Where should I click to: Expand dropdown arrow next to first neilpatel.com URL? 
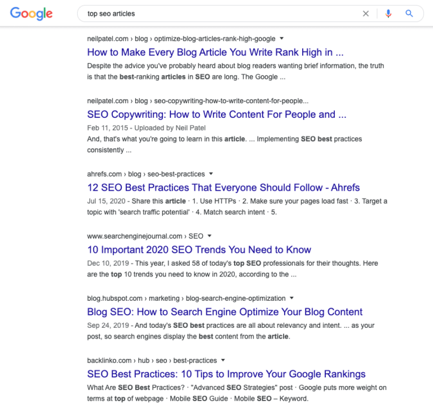[282, 38]
